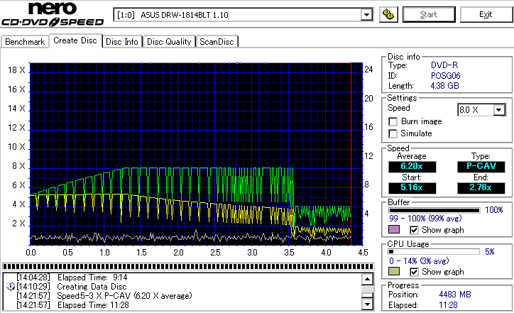Viewport: 514px width, 313px height.
Task: Click the khaki CPU Usage color swatch
Action: [x=394, y=271]
